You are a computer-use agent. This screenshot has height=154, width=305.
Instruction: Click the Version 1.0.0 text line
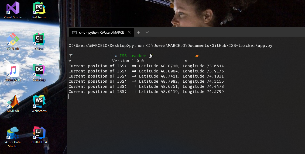click(x=128, y=61)
